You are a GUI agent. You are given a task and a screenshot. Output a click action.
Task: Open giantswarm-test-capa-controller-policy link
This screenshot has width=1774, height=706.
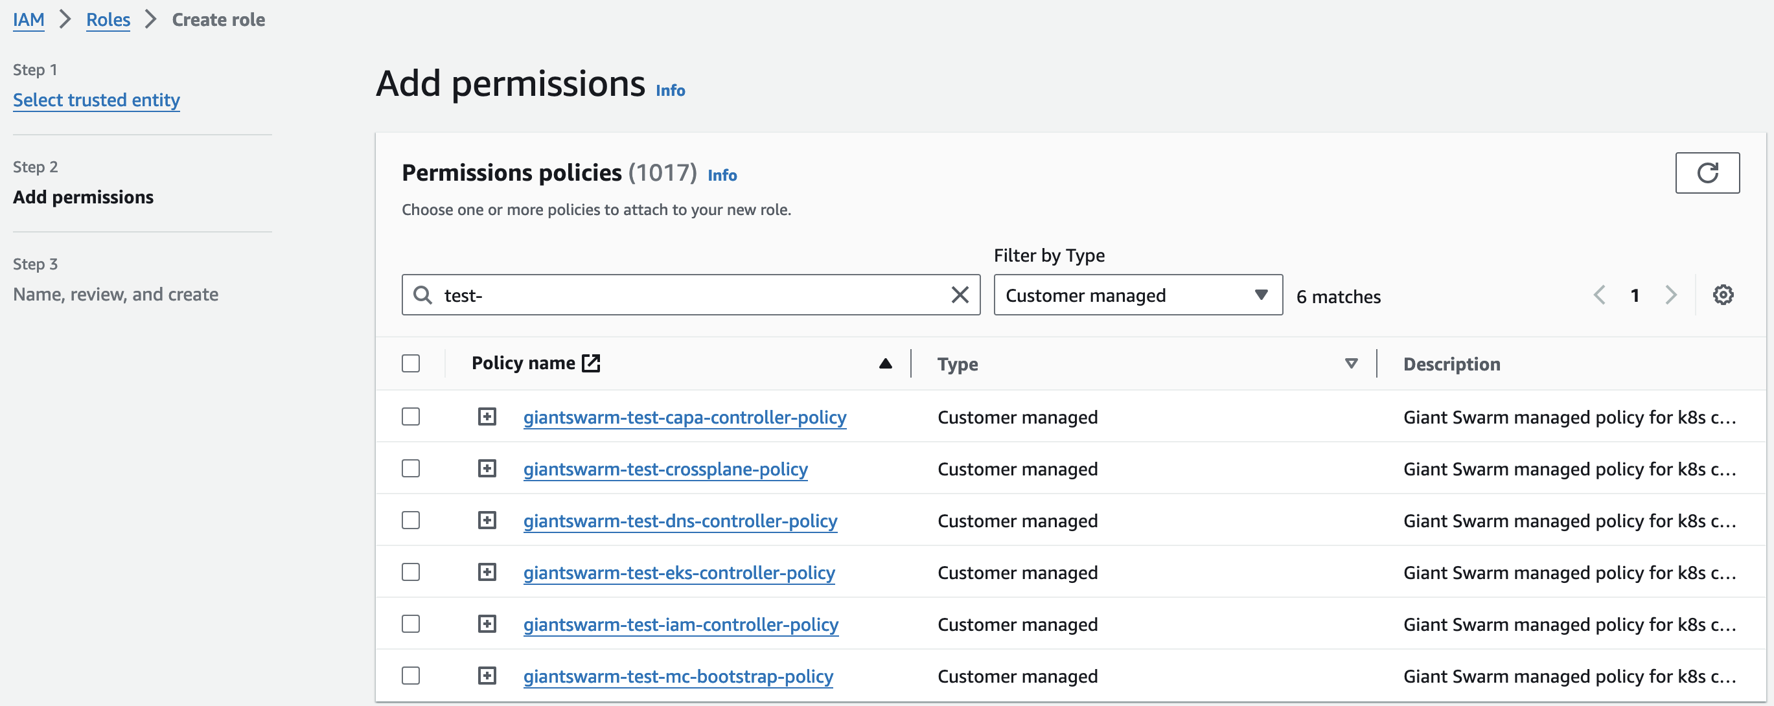point(685,417)
